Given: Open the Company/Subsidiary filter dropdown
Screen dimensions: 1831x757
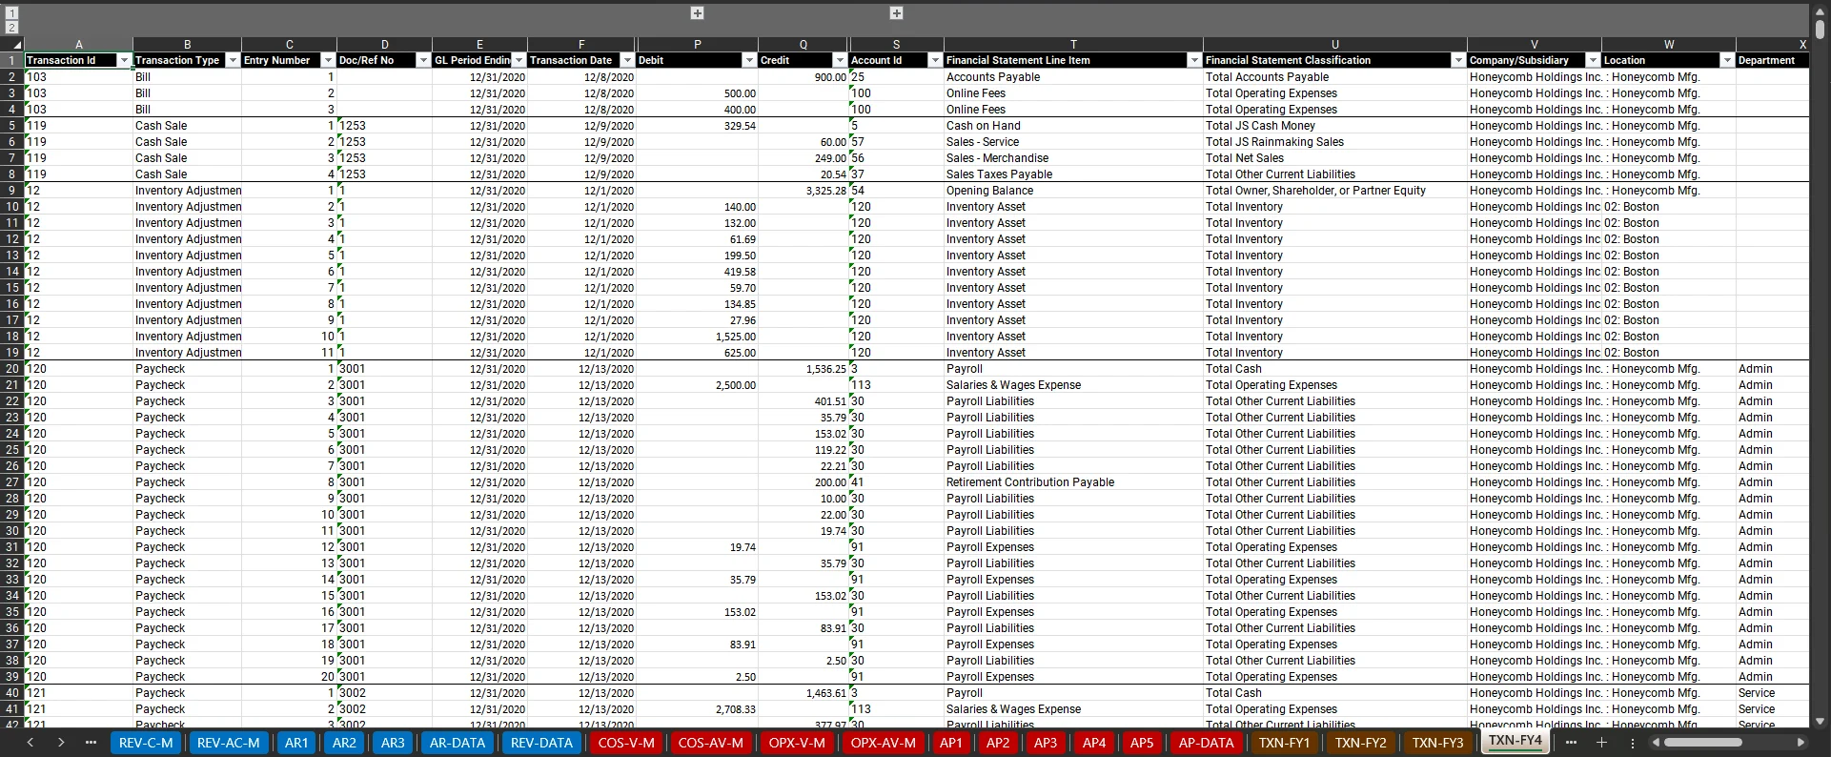Looking at the screenshot, I should 1592,60.
